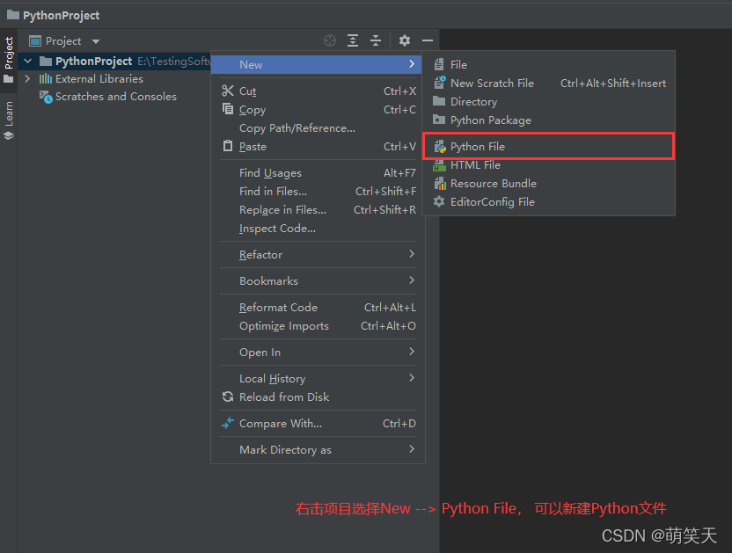
Task: Open Project panel gear settings
Action: coord(405,40)
